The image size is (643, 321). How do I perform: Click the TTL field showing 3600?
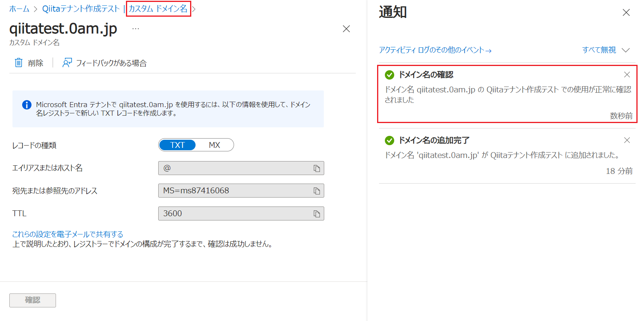point(241,213)
